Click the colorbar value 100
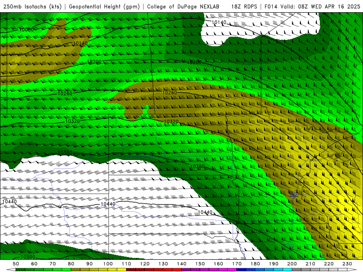The image size is (363, 272). click(108, 264)
